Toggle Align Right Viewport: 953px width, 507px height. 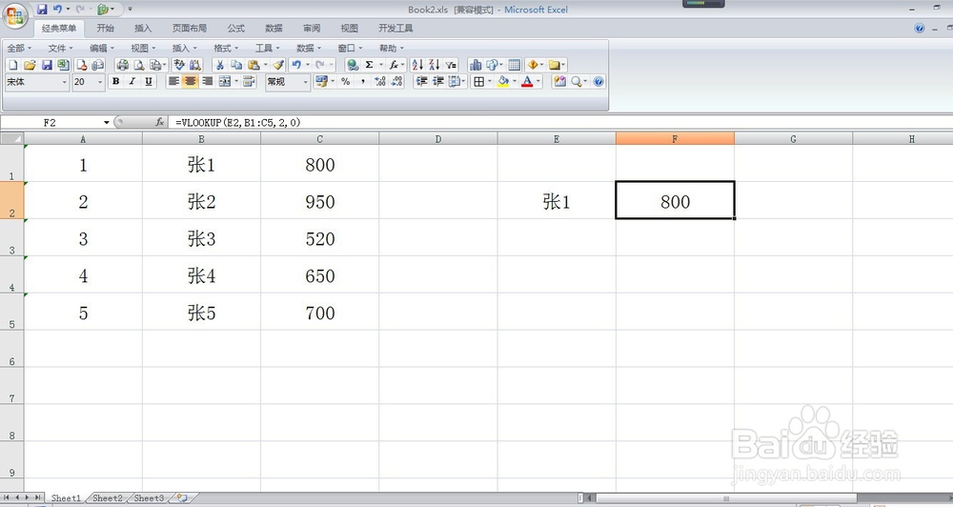click(x=207, y=81)
